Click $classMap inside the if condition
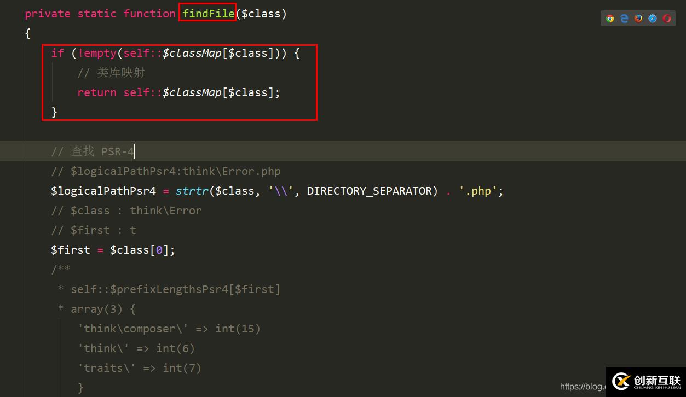Viewport: 686px width, 397px height. click(192, 53)
